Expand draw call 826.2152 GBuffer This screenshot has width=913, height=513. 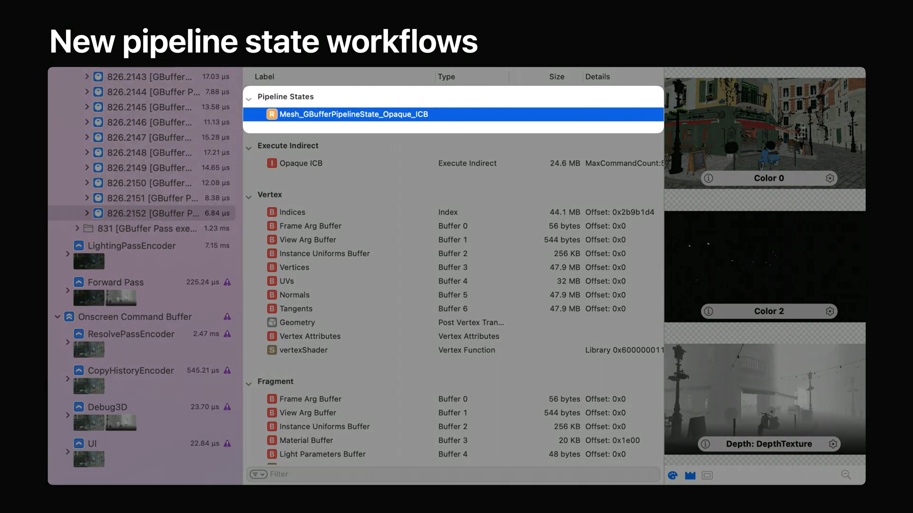click(87, 213)
